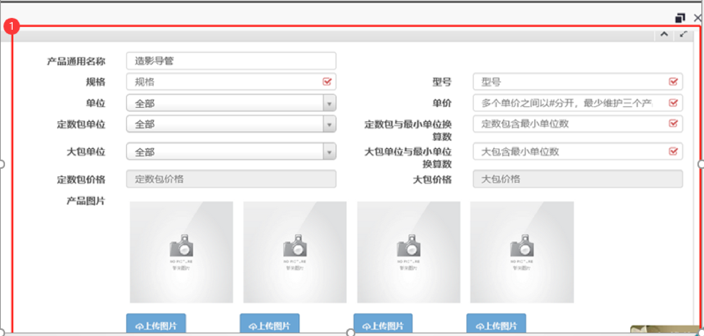
Task: Click the first product image placeholder
Action: (181, 252)
